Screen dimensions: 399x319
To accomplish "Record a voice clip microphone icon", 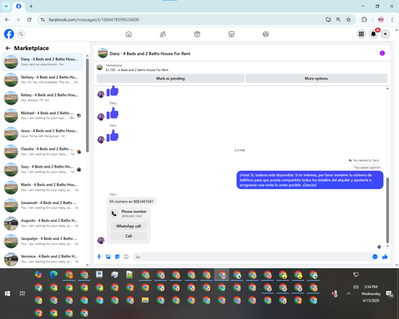I will tap(99, 257).
